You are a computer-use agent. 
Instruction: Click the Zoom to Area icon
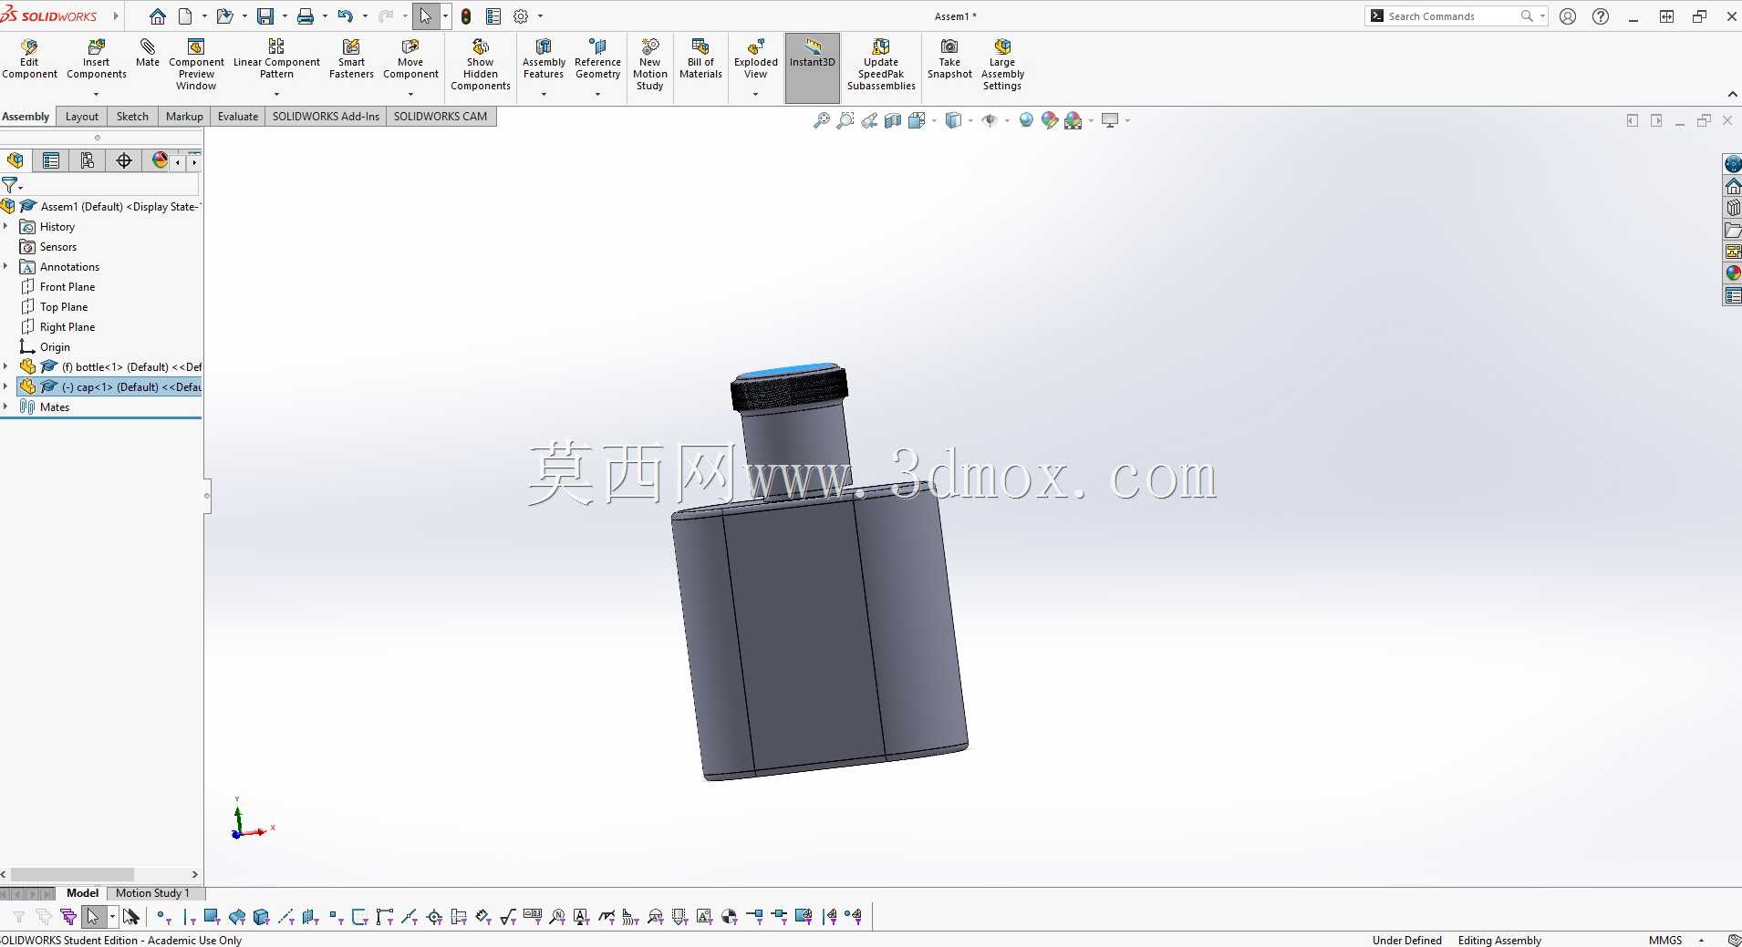(845, 120)
